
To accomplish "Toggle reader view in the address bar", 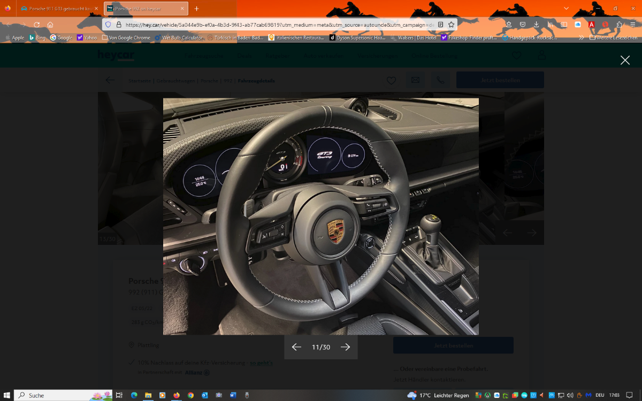I will point(440,25).
